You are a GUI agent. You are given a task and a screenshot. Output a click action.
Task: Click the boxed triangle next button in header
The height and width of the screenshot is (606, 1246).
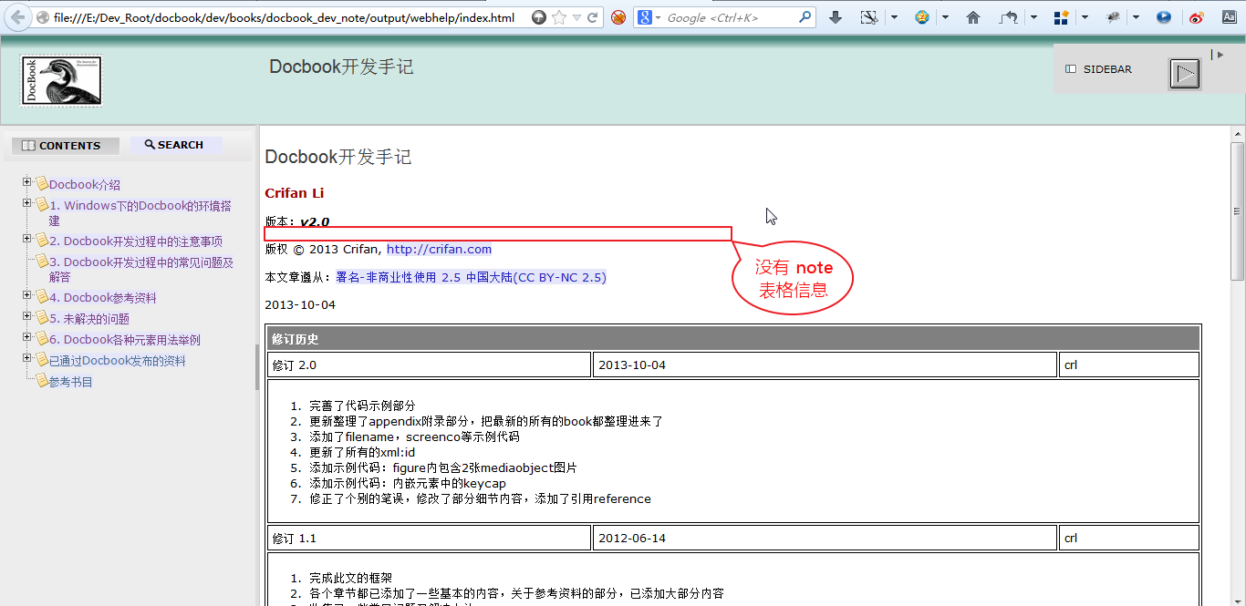coord(1185,74)
